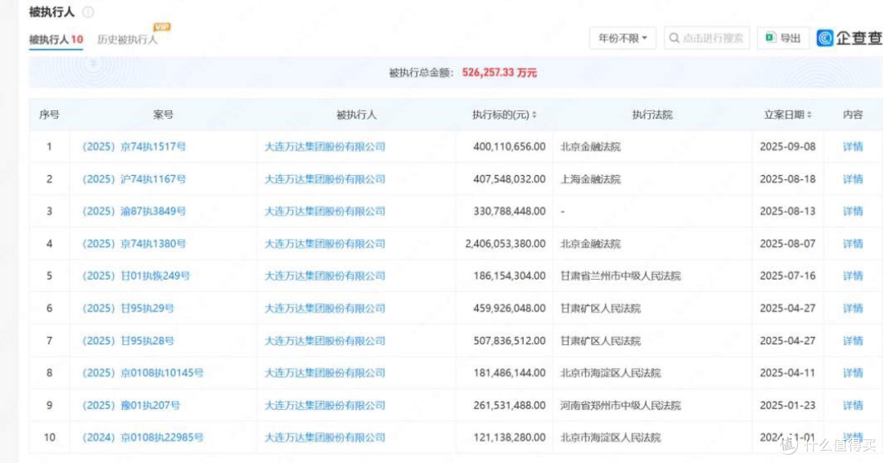Viewport: 884px width, 463px height.
Task: Open 详情 for the 甘95执28号 row
Action: 852,341
